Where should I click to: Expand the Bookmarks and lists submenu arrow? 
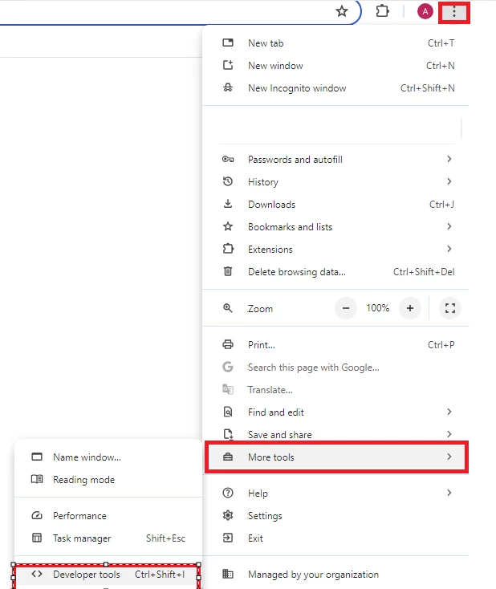point(449,226)
